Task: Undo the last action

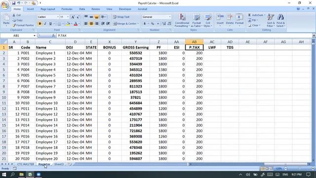Action: coord(19,3)
